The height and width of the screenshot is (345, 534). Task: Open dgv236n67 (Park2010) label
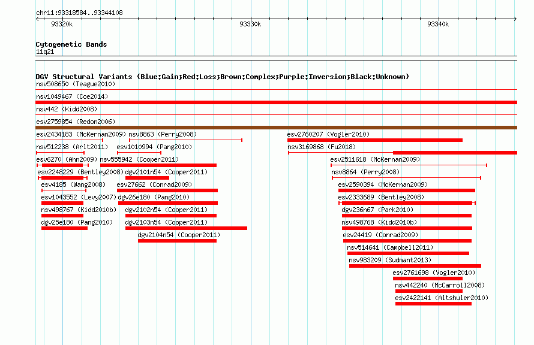click(x=377, y=210)
